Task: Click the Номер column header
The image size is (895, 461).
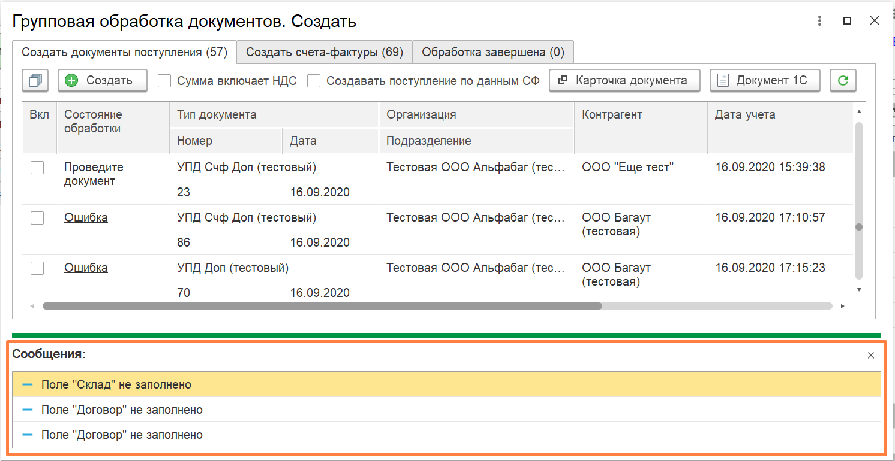Action: click(x=226, y=141)
